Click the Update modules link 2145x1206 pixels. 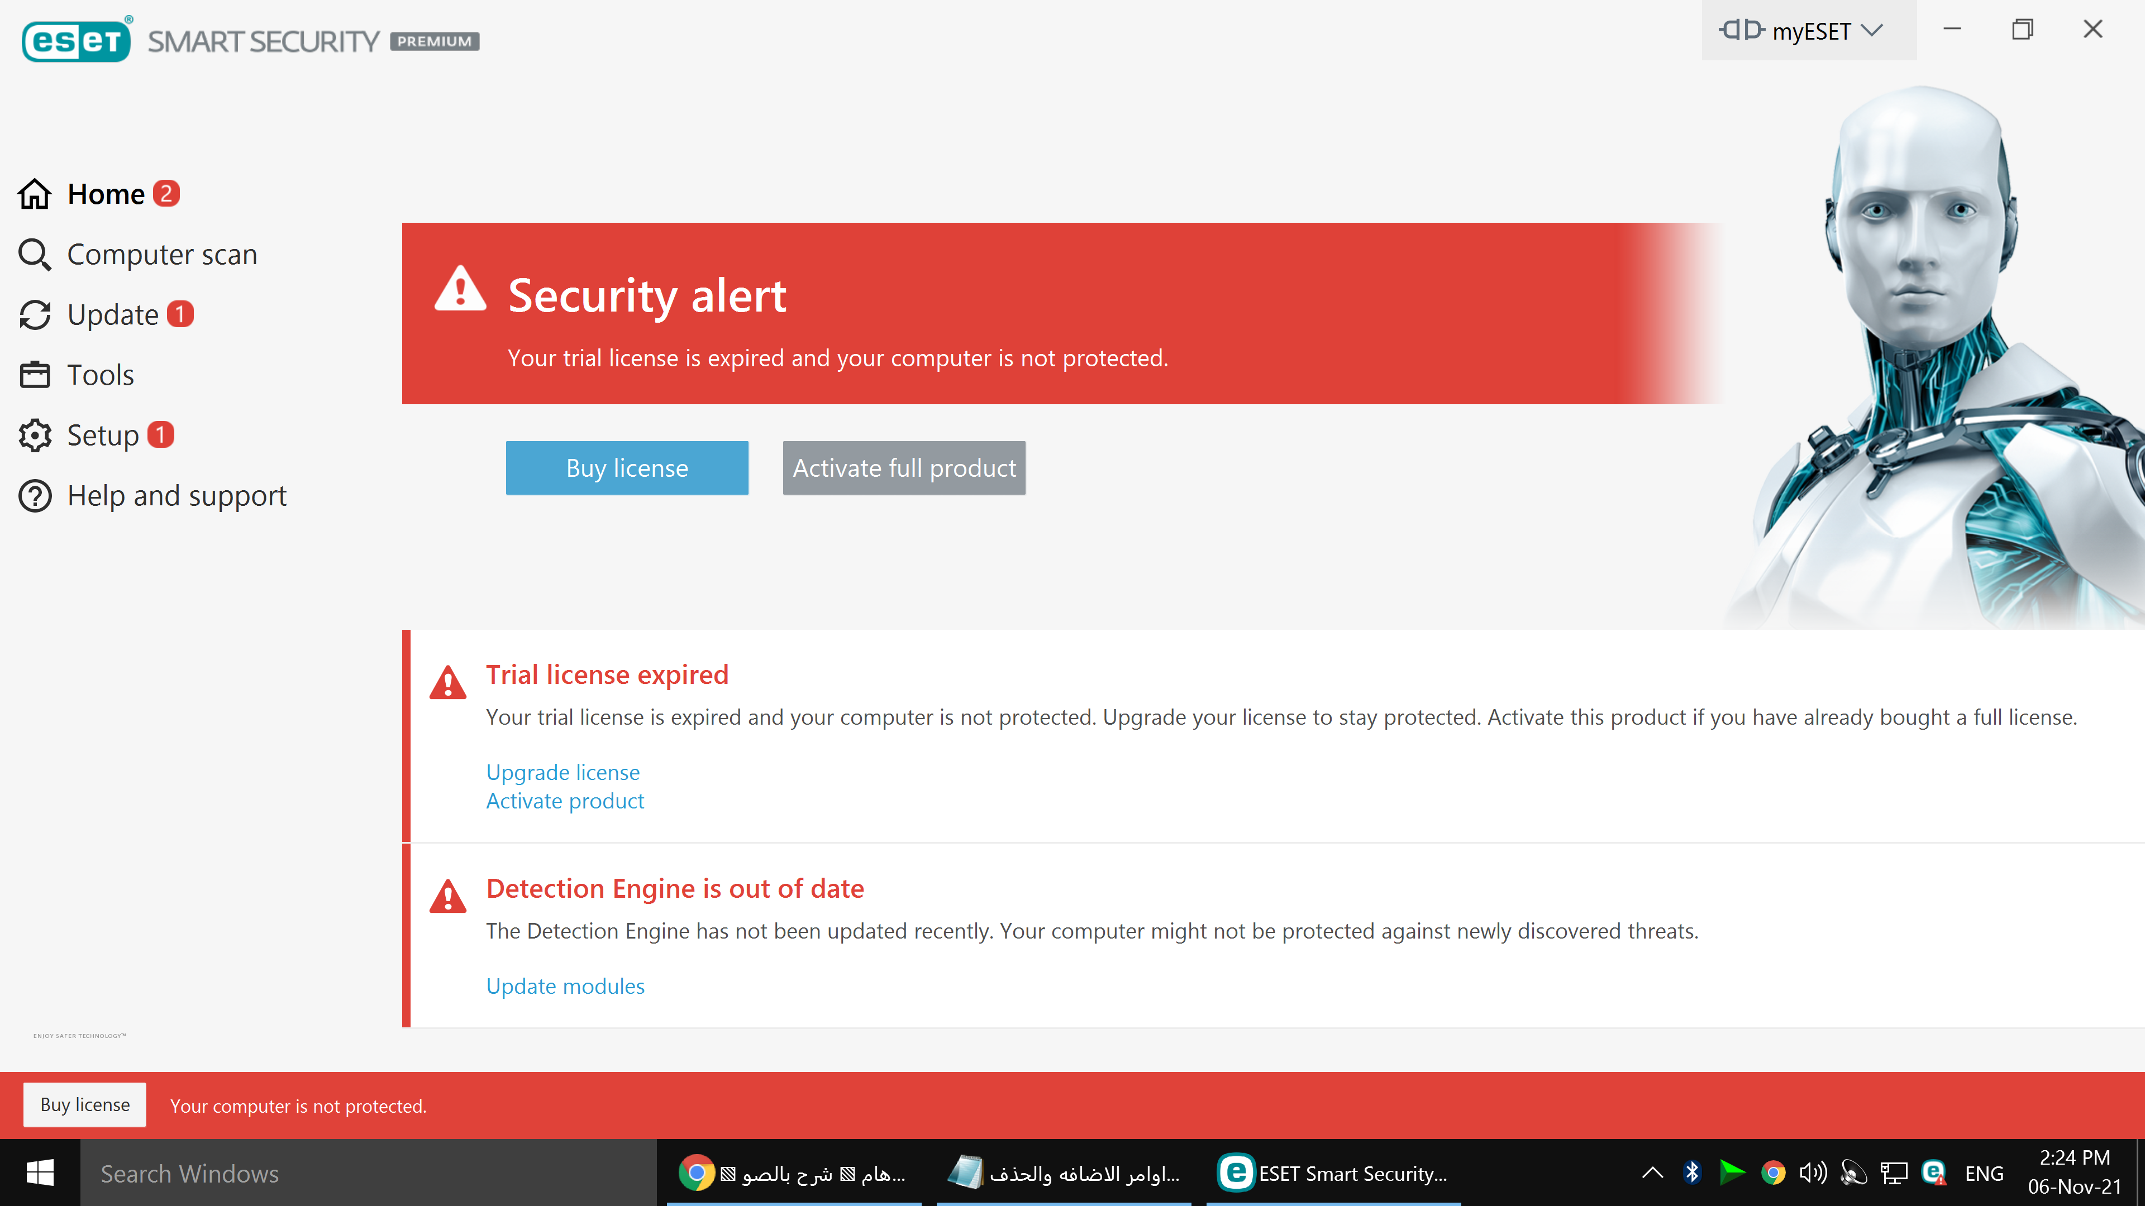pos(565,985)
